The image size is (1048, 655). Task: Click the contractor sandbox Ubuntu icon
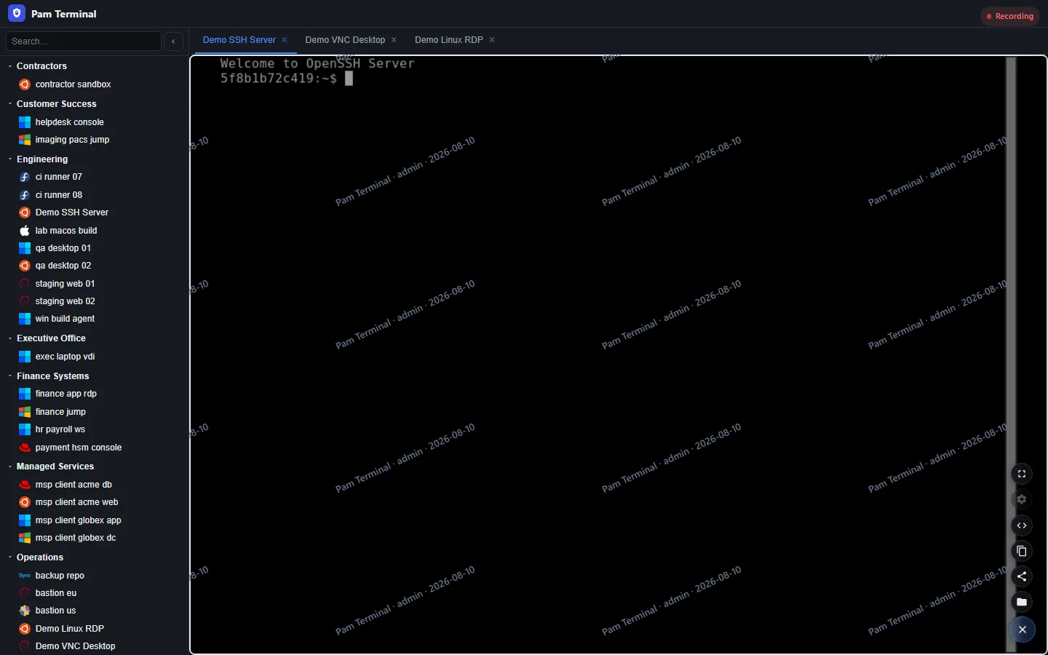[25, 84]
